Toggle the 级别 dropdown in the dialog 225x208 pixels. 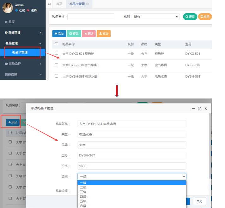click(132, 177)
